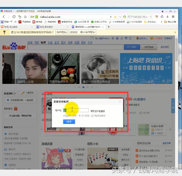Open the 音乐 navigation link

click(57, 42)
